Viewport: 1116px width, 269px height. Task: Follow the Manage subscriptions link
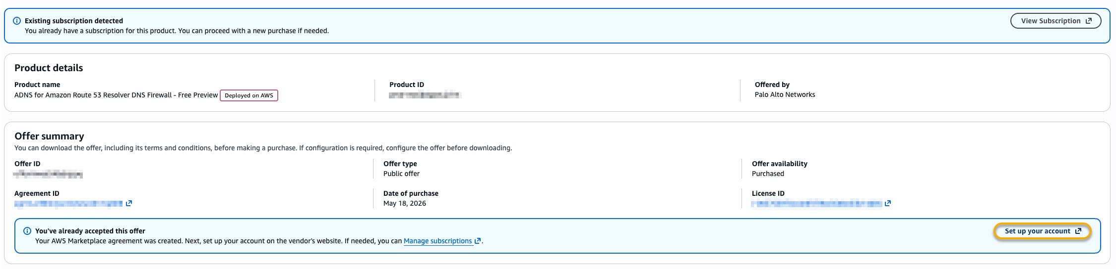pyautogui.click(x=437, y=241)
